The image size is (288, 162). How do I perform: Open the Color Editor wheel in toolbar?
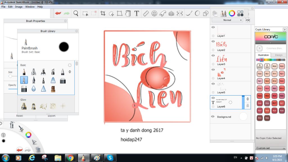[232, 13]
